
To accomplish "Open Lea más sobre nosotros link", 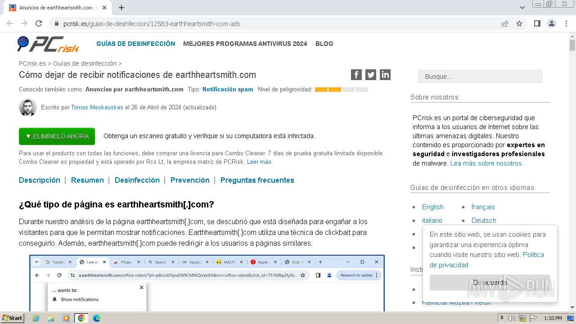I will click(x=486, y=163).
